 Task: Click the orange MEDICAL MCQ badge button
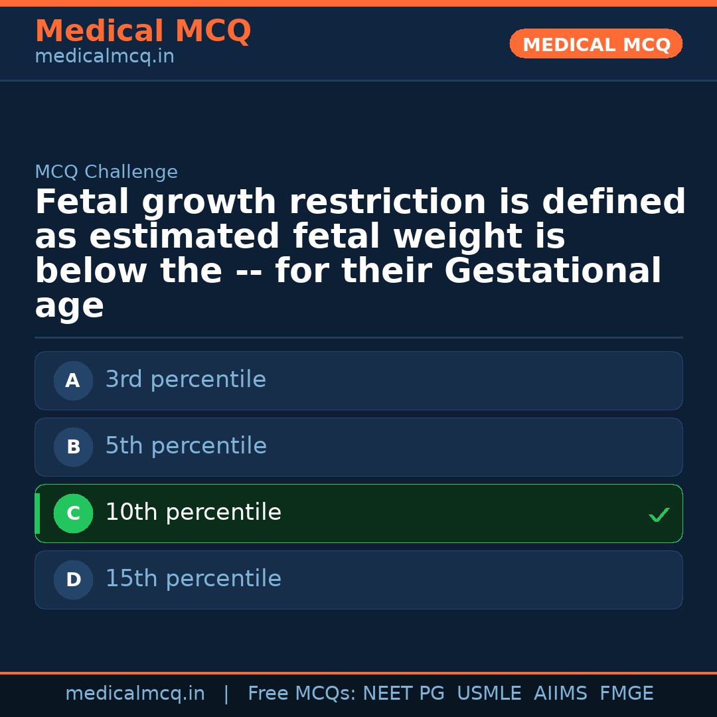tap(596, 44)
